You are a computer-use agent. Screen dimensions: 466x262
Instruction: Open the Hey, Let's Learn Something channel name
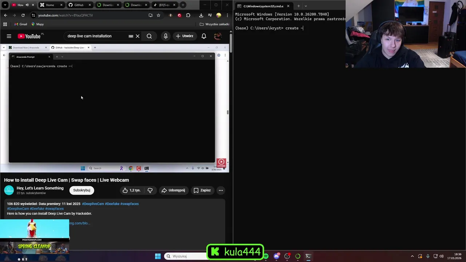(x=40, y=188)
